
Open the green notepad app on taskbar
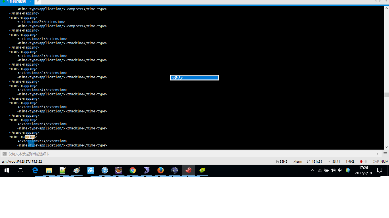coord(63,170)
